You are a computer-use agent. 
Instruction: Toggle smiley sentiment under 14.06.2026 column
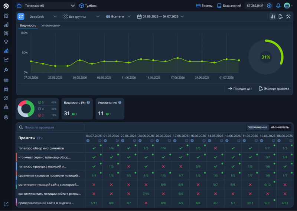221,141
